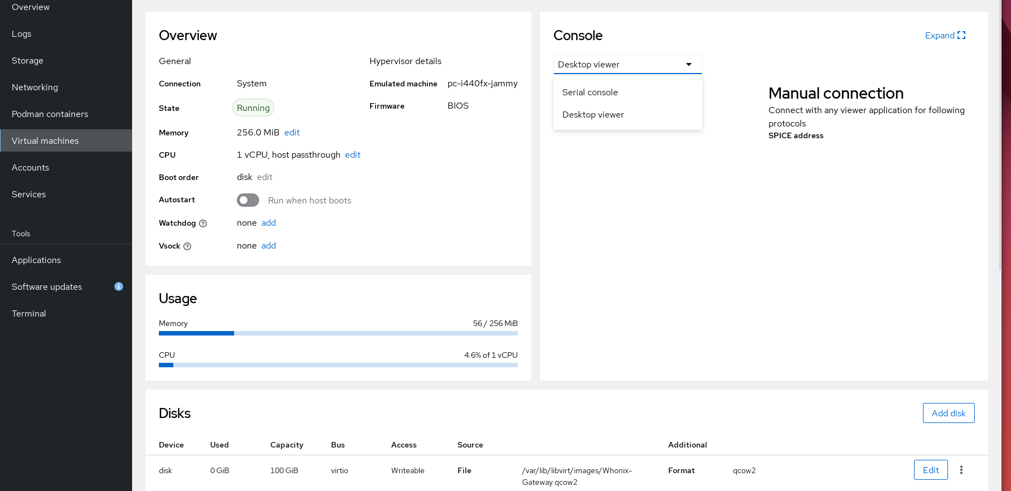
Task: Open the Terminal page
Action: click(29, 314)
